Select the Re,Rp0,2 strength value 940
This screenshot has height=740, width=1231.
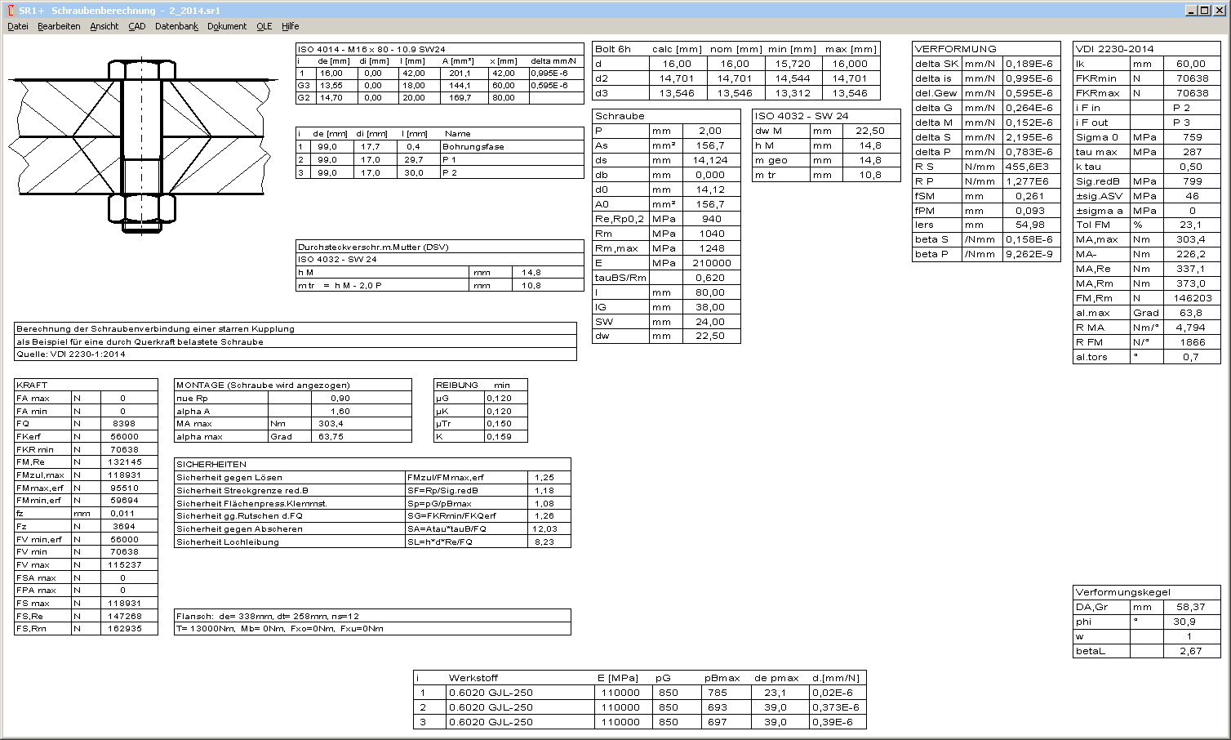710,219
